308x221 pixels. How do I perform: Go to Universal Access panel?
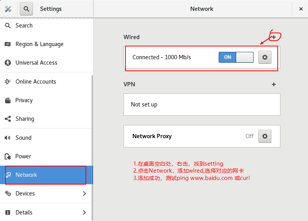[x=46, y=63]
